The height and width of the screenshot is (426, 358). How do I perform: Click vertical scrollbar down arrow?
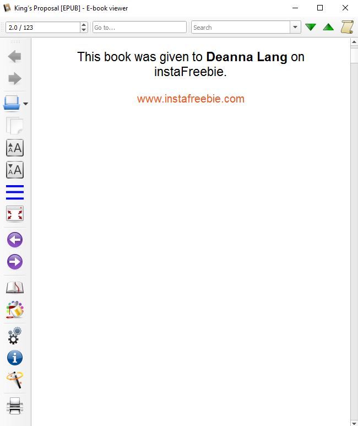click(354, 423)
